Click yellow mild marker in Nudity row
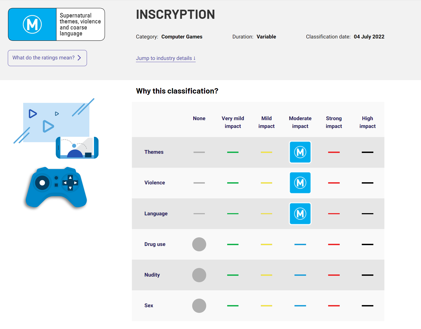The height and width of the screenshot is (329, 421). pos(266,275)
